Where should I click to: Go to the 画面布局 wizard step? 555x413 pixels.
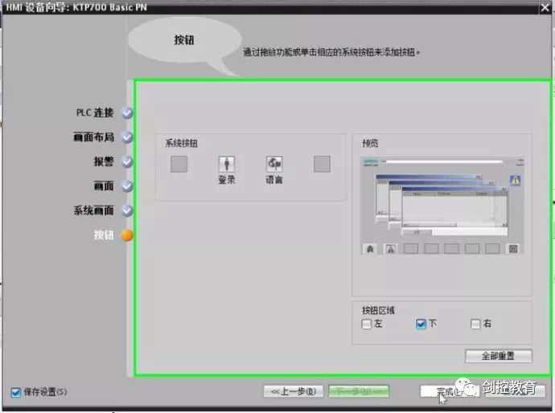pos(94,137)
